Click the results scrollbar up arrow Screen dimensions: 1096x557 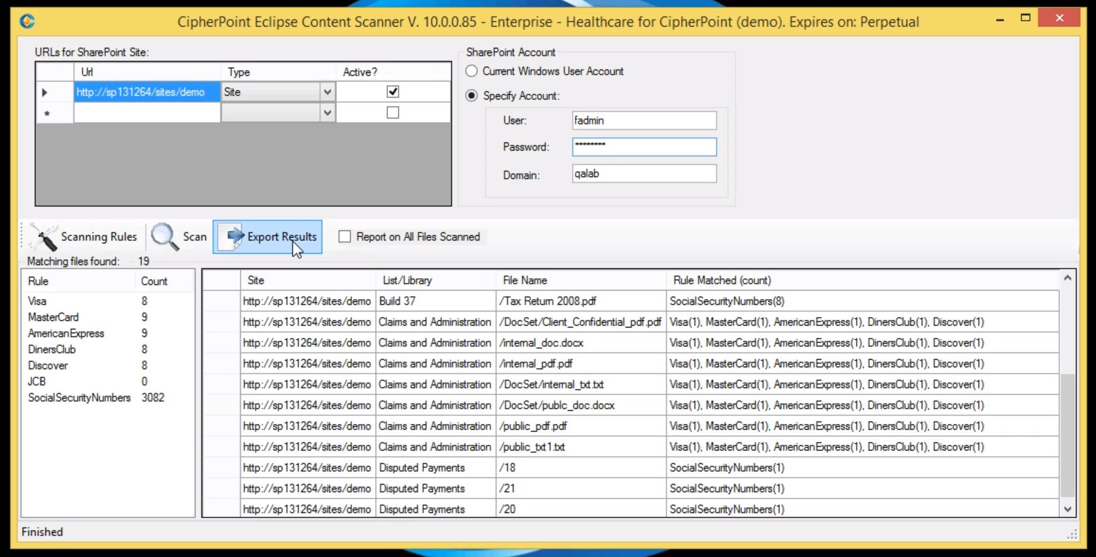coord(1068,278)
